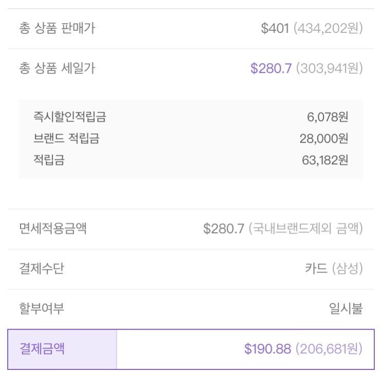Click the 적립금 label above 면세적용금액
382x372 pixels.
[x=49, y=160]
